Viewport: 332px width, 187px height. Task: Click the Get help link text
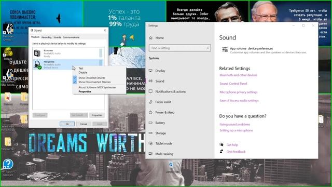232,145
